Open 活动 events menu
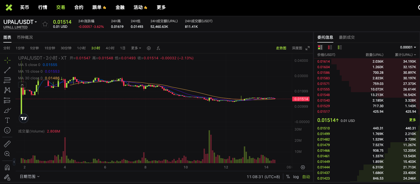The image size is (420, 184). [x=140, y=7]
